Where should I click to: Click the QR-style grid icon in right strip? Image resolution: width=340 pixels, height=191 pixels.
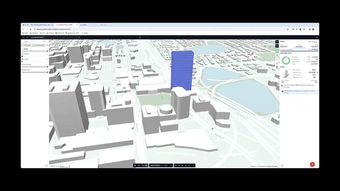[277, 67]
